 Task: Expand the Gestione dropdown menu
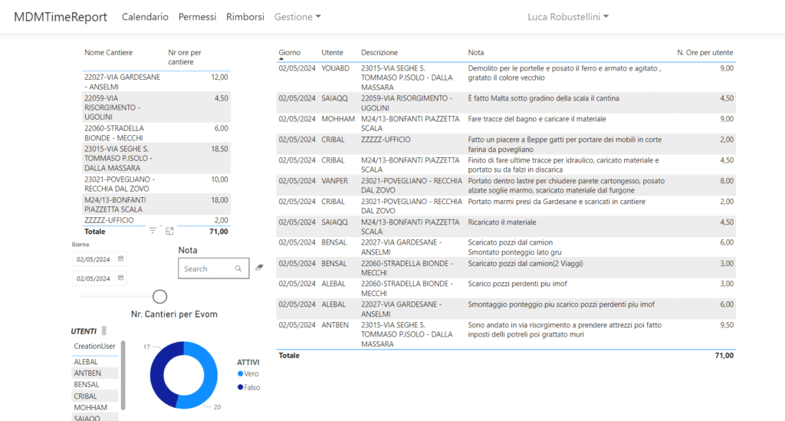coord(297,17)
